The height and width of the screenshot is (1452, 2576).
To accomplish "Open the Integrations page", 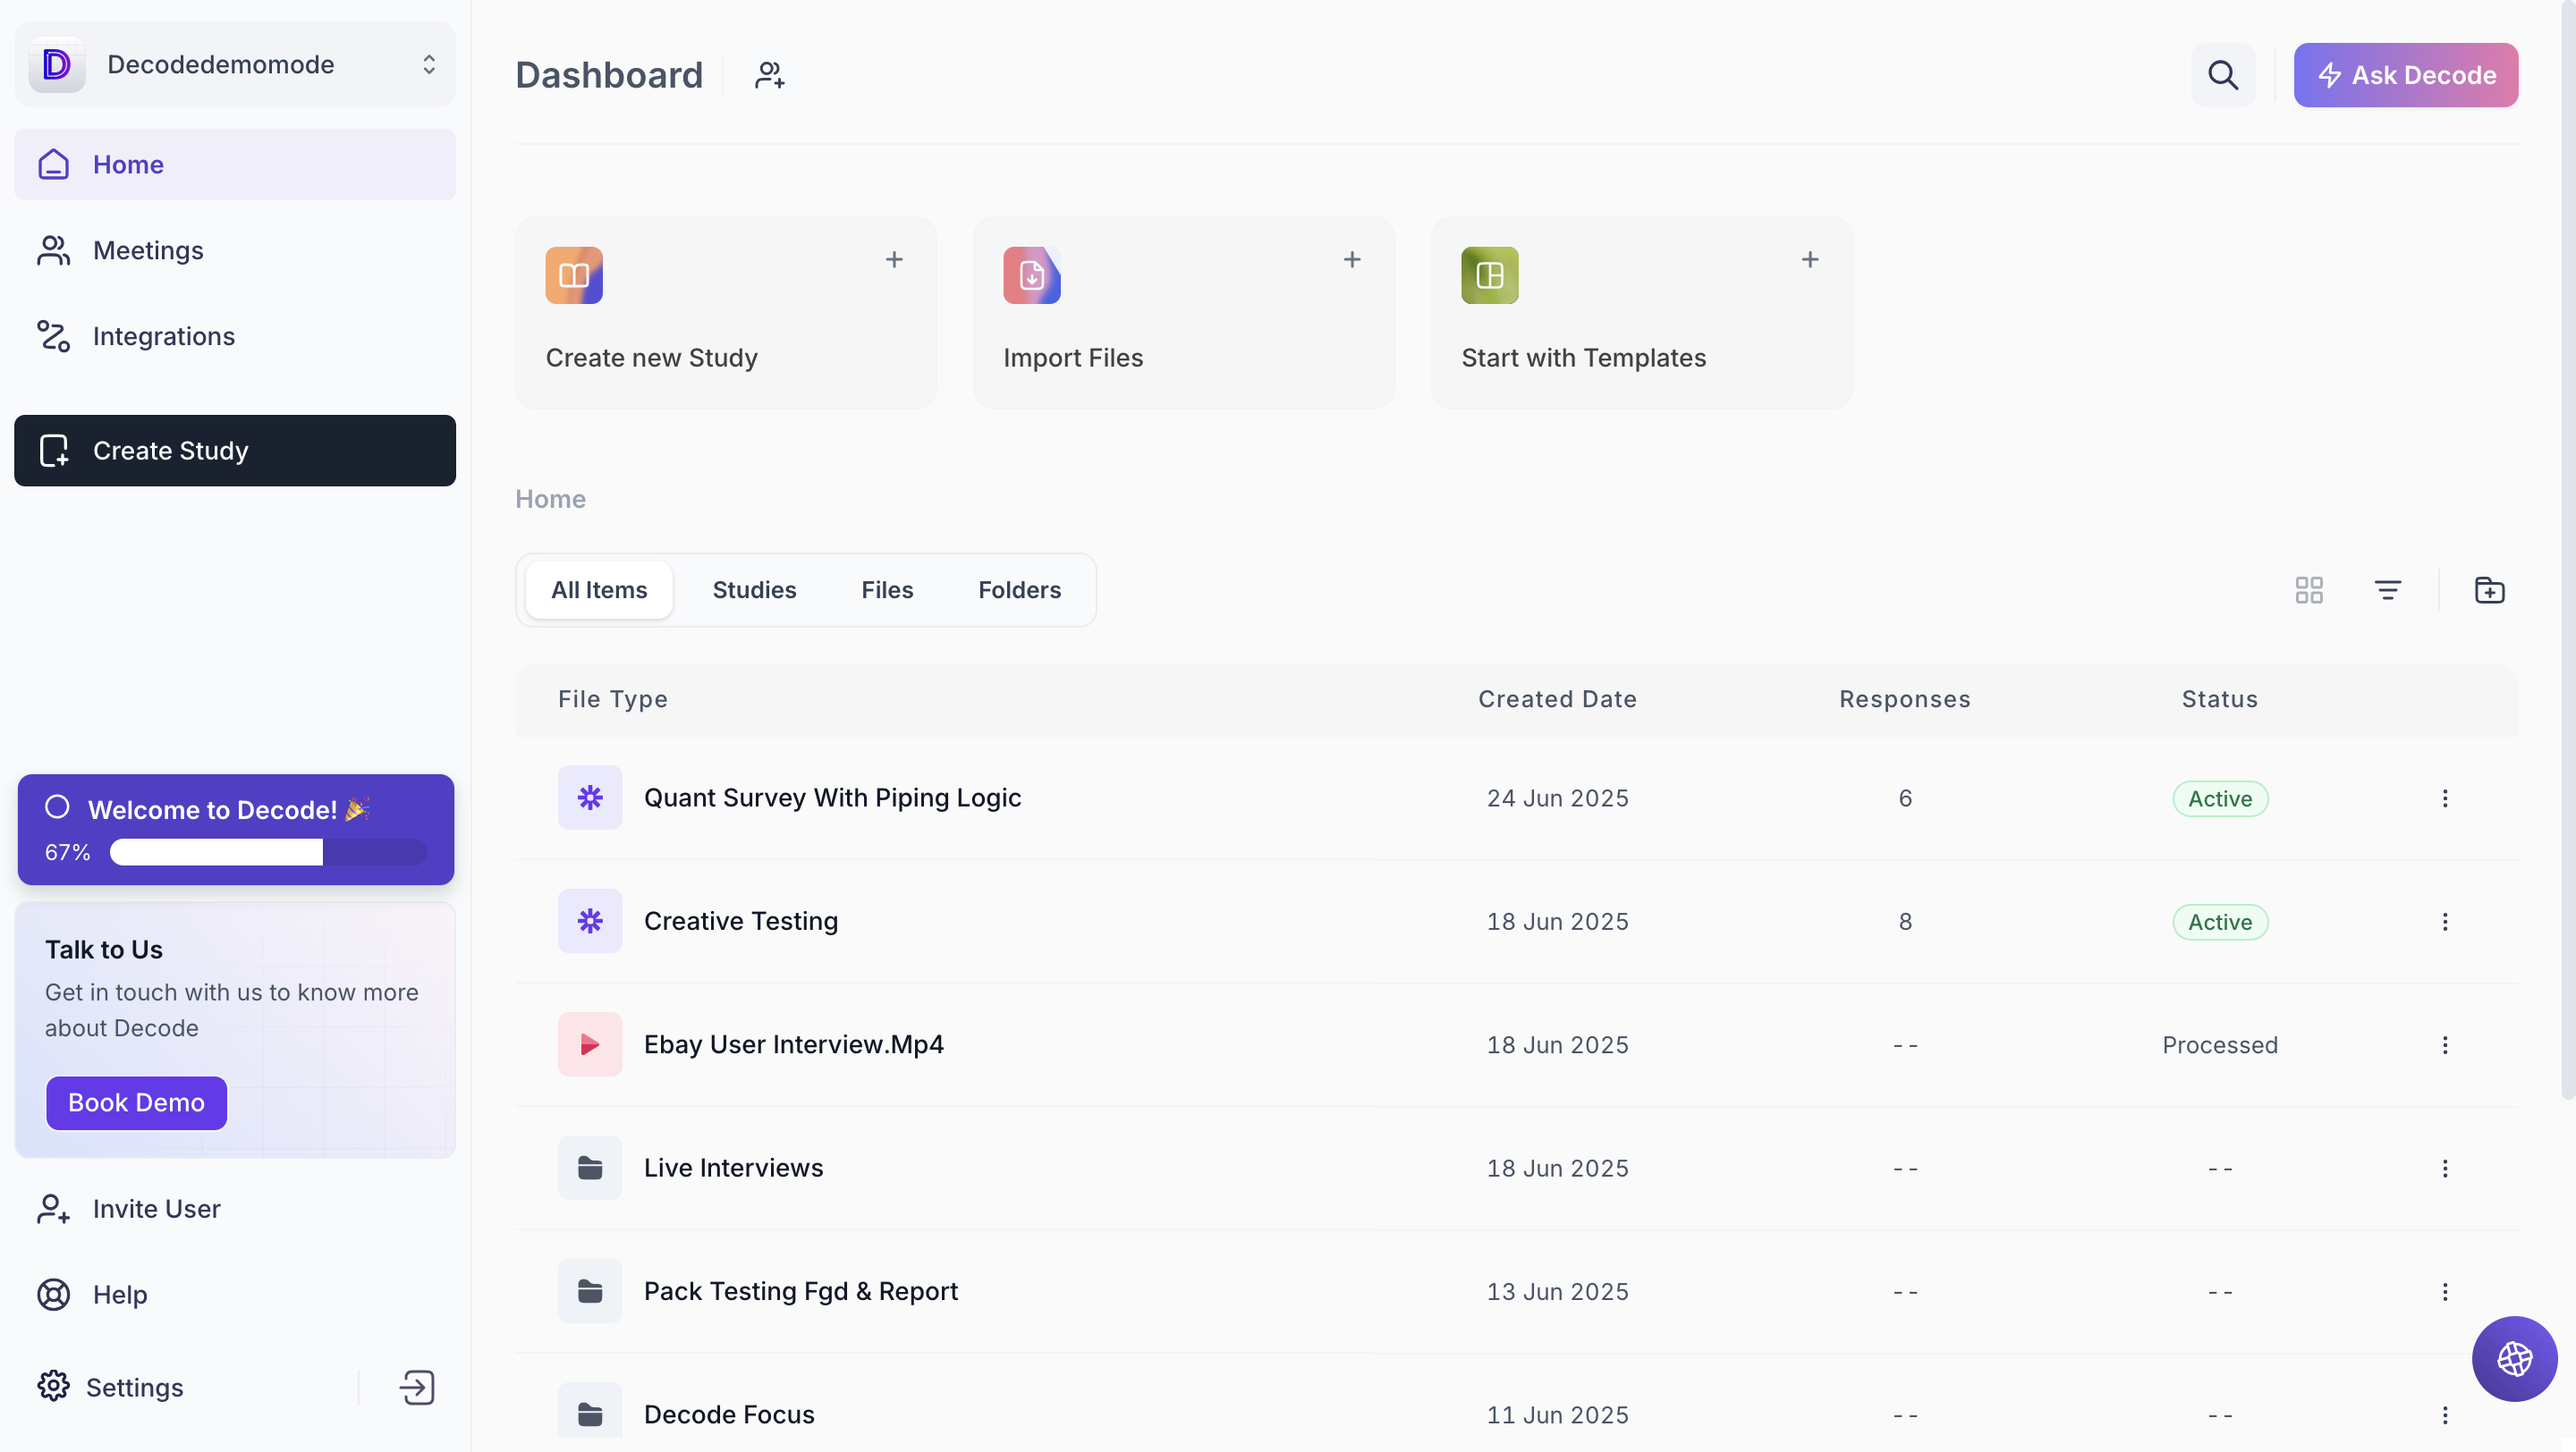I will pyautogui.click(x=234, y=337).
